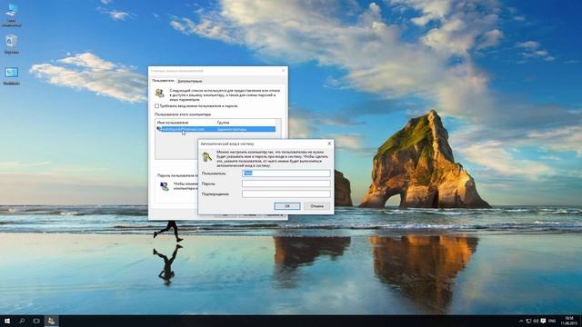Select the keys icon in auto-login dialog

(206, 157)
